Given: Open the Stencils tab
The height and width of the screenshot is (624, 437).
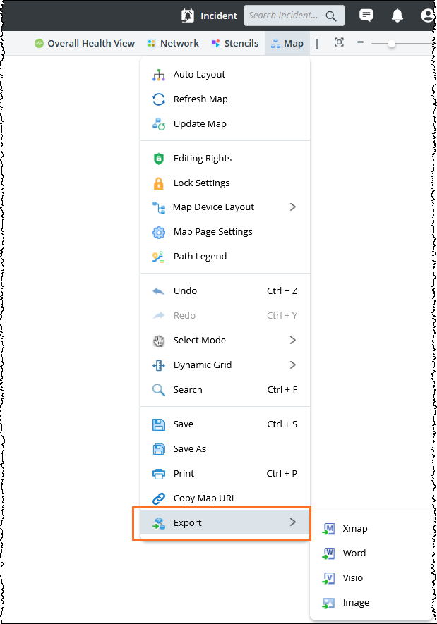Looking at the screenshot, I should (x=235, y=44).
